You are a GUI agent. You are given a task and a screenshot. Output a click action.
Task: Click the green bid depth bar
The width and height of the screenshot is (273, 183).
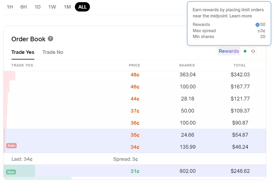coord(24,167)
